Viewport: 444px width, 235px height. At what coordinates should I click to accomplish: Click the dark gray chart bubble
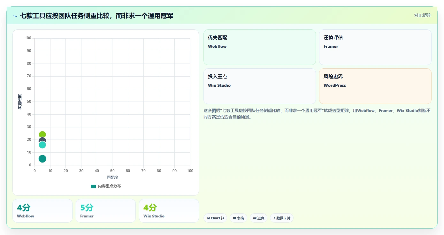coord(42,140)
